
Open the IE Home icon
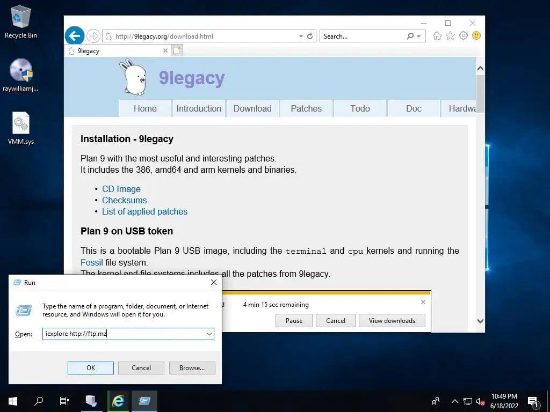(437, 36)
